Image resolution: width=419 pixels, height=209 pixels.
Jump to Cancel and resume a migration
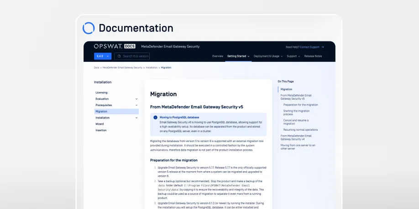296,122
